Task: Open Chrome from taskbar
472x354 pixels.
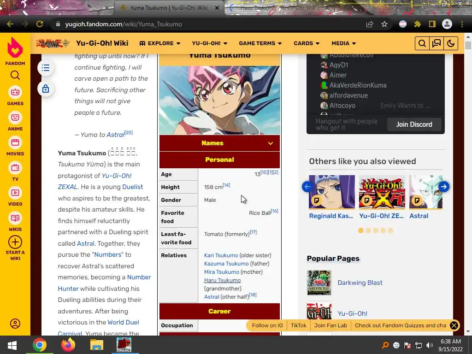Action: click(40, 345)
